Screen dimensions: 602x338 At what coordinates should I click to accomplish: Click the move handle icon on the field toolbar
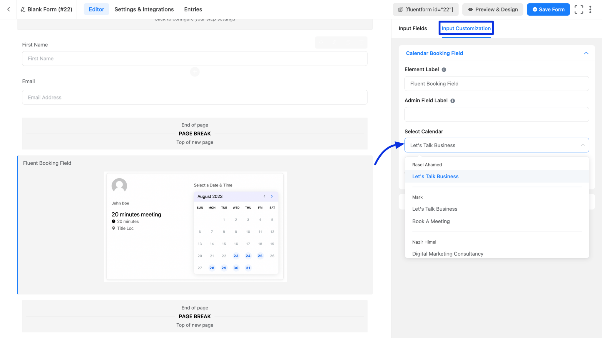pos(321,42)
